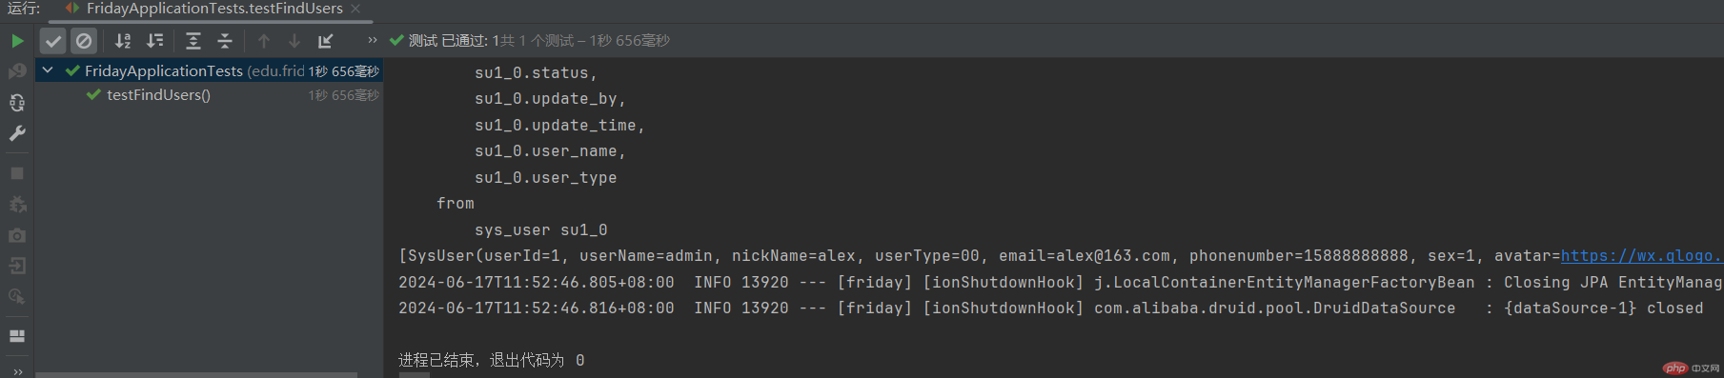Expand hidden sidebar actions at bottom
This screenshot has width=1724, height=378.
click(x=17, y=371)
